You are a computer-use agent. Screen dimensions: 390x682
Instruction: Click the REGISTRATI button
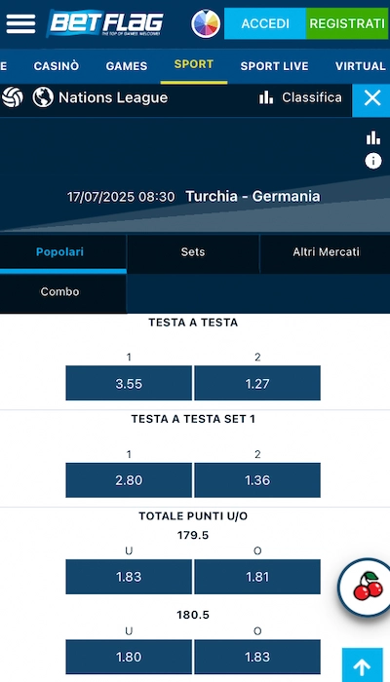tap(347, 23)
